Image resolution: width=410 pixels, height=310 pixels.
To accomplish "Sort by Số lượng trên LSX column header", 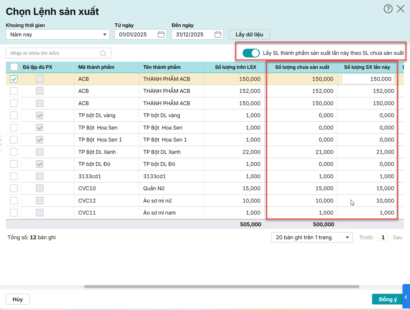I will (x=235, y=67).
